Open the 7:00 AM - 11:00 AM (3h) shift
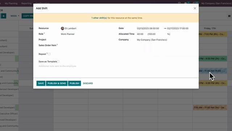 click(x=210, y=108)
